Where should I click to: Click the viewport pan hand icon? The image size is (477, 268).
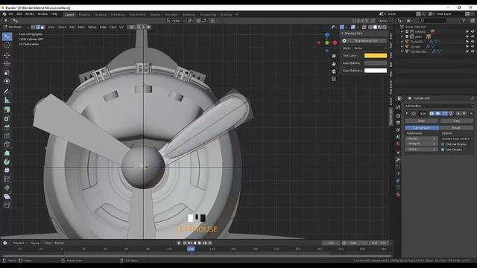click(334, 64)
